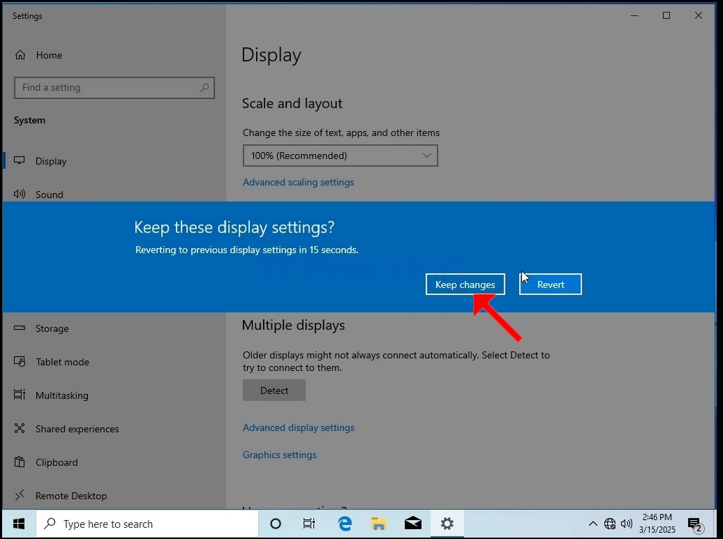Image resolution: width=723 pixels, height=539 pixels.
Task: Go to Settings Home
Action: pos(49,56)
